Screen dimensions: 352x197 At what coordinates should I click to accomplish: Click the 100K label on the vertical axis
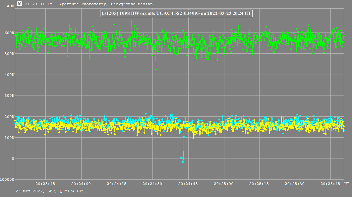[x=9, y=138]
